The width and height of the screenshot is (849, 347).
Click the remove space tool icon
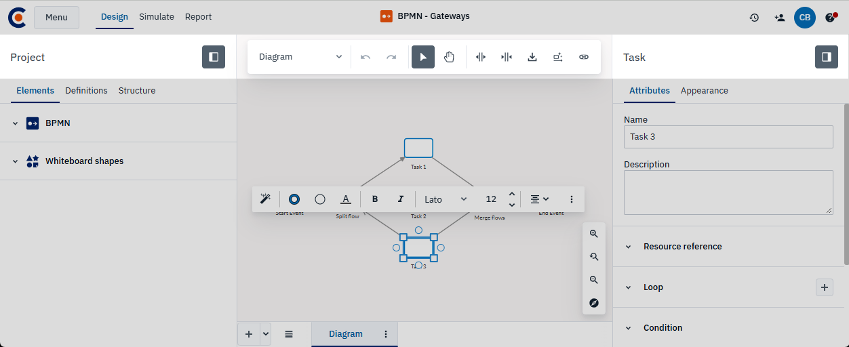pos(507,57)
